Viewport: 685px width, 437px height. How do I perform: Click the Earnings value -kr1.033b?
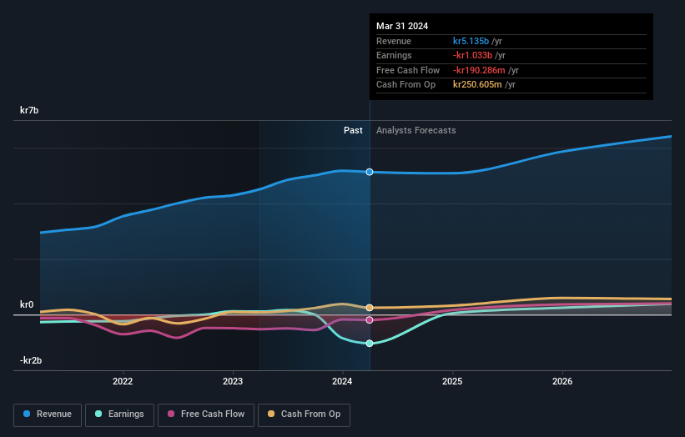click(x=473, y=55)
